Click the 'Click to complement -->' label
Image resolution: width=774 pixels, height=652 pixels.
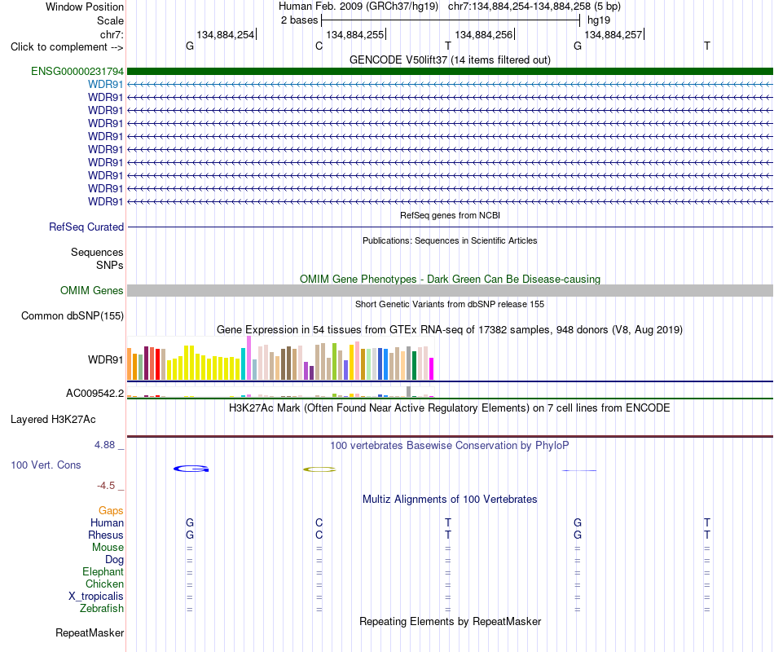pos(67,47)
